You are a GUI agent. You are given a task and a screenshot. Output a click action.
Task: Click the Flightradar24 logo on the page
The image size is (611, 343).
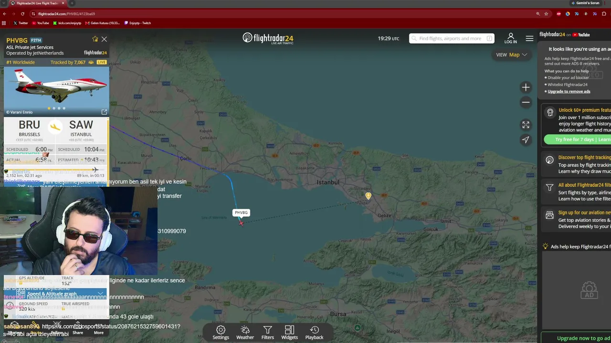[268, 38]
